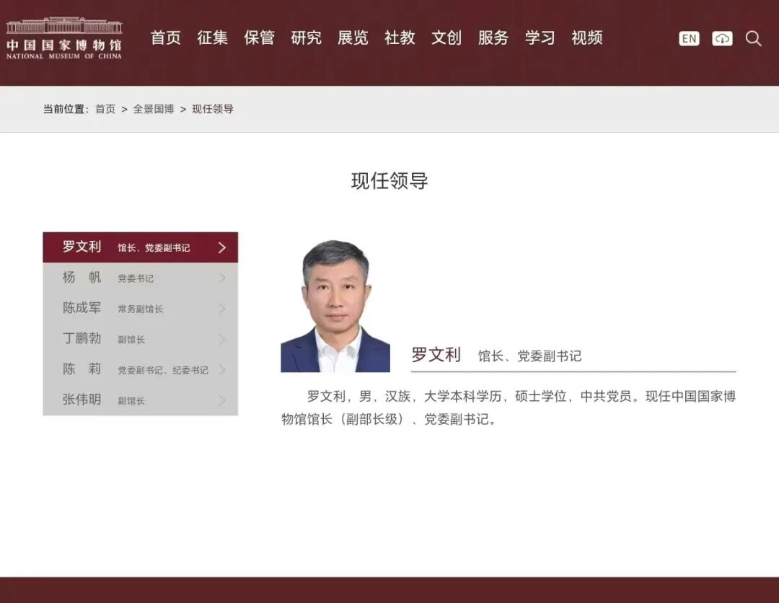The image size is (779, 603).
Task: Click the arrow beside 罗文利
Action: point(221,247)
